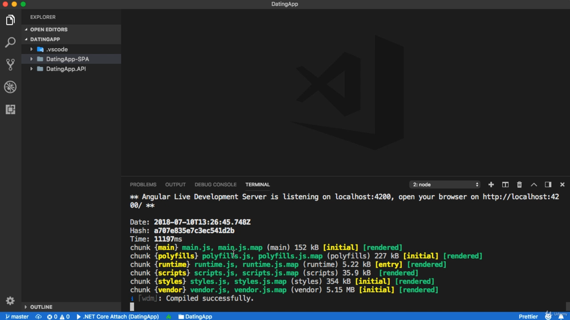Close the terminal panel
This screenshot has height=320, width=570.
[x=562, y=185]
